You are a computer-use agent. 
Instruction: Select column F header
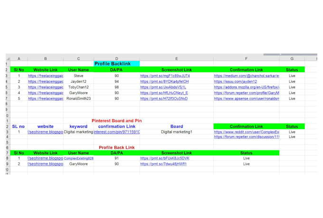247,59
